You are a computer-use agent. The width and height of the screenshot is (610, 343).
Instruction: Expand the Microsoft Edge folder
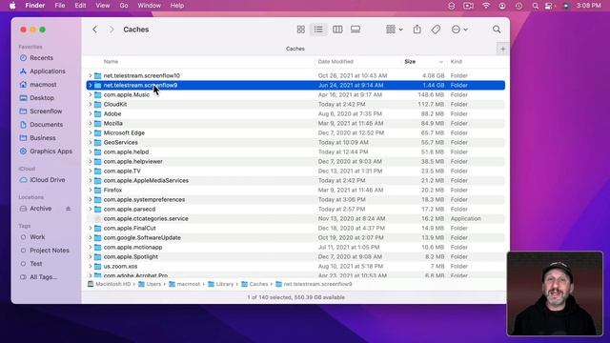[91, 132]
